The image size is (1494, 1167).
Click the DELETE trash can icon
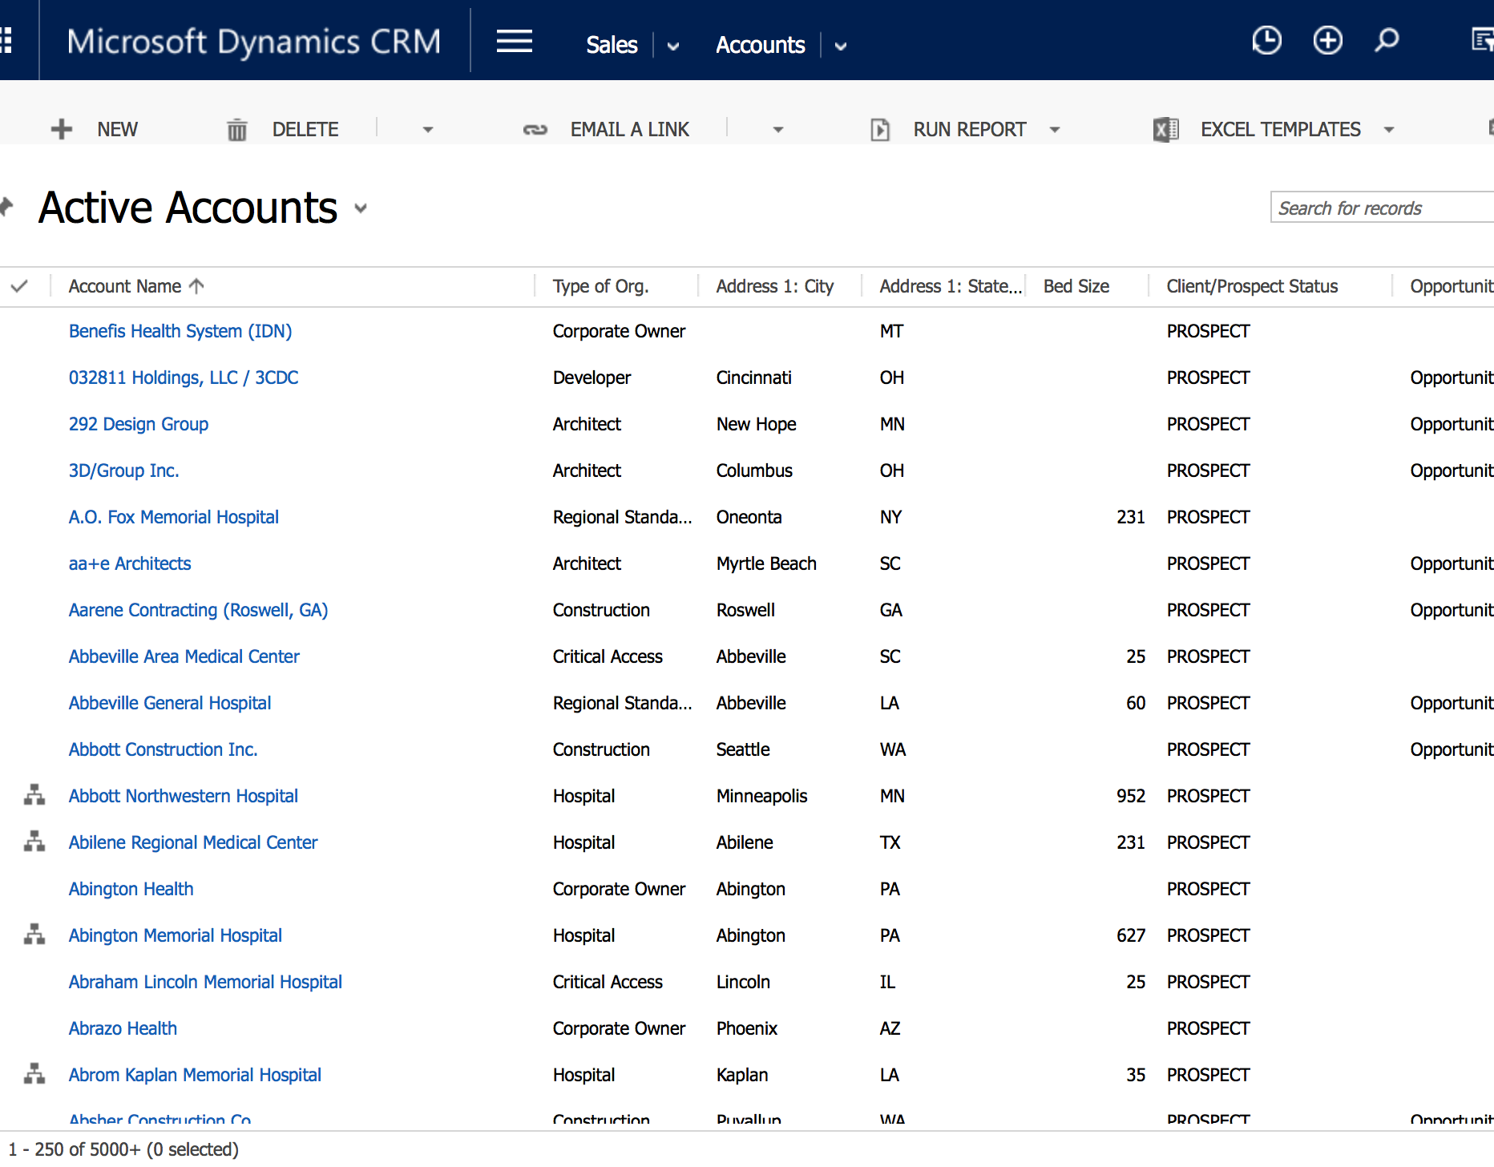point(237,129)
